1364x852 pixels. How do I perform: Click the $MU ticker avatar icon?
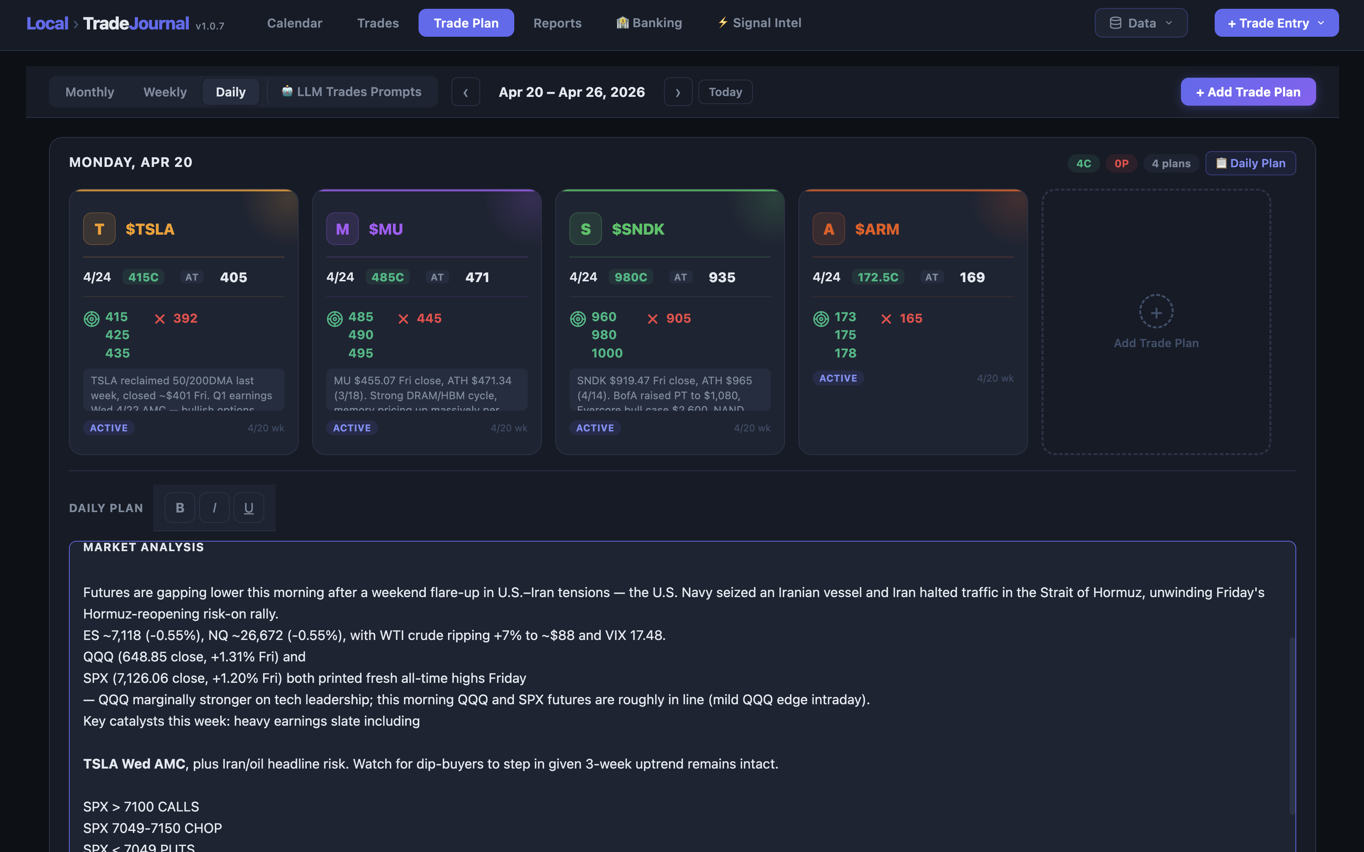point(342,228)
